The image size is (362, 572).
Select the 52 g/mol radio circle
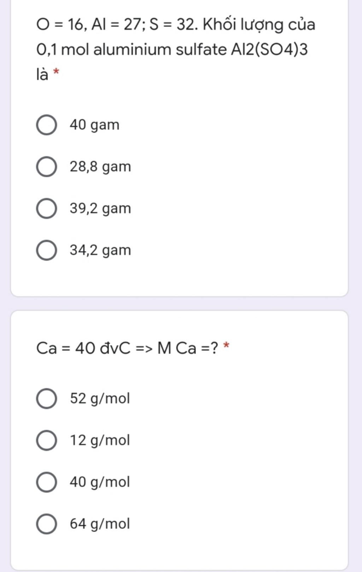[46, 399]
